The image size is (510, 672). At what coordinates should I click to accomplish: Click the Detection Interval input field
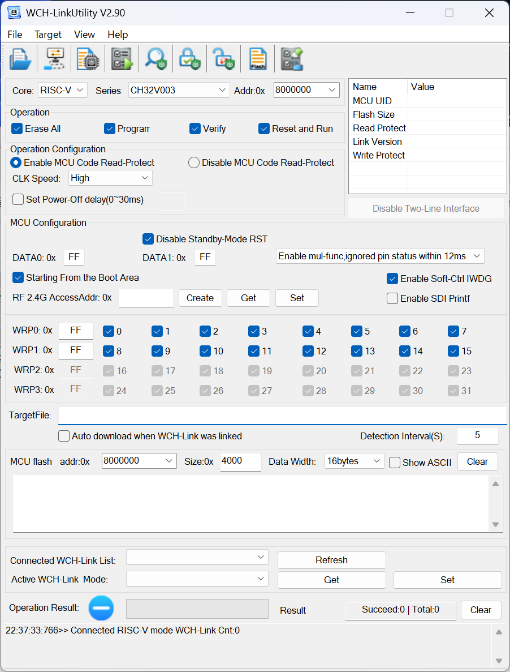pos(477,436)
